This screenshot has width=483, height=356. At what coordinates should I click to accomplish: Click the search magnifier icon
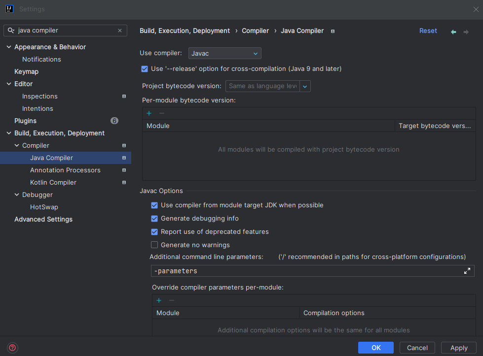coord(11,31)
